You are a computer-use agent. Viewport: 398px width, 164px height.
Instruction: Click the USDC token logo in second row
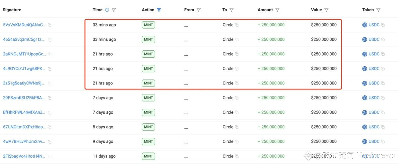point(365,39)
